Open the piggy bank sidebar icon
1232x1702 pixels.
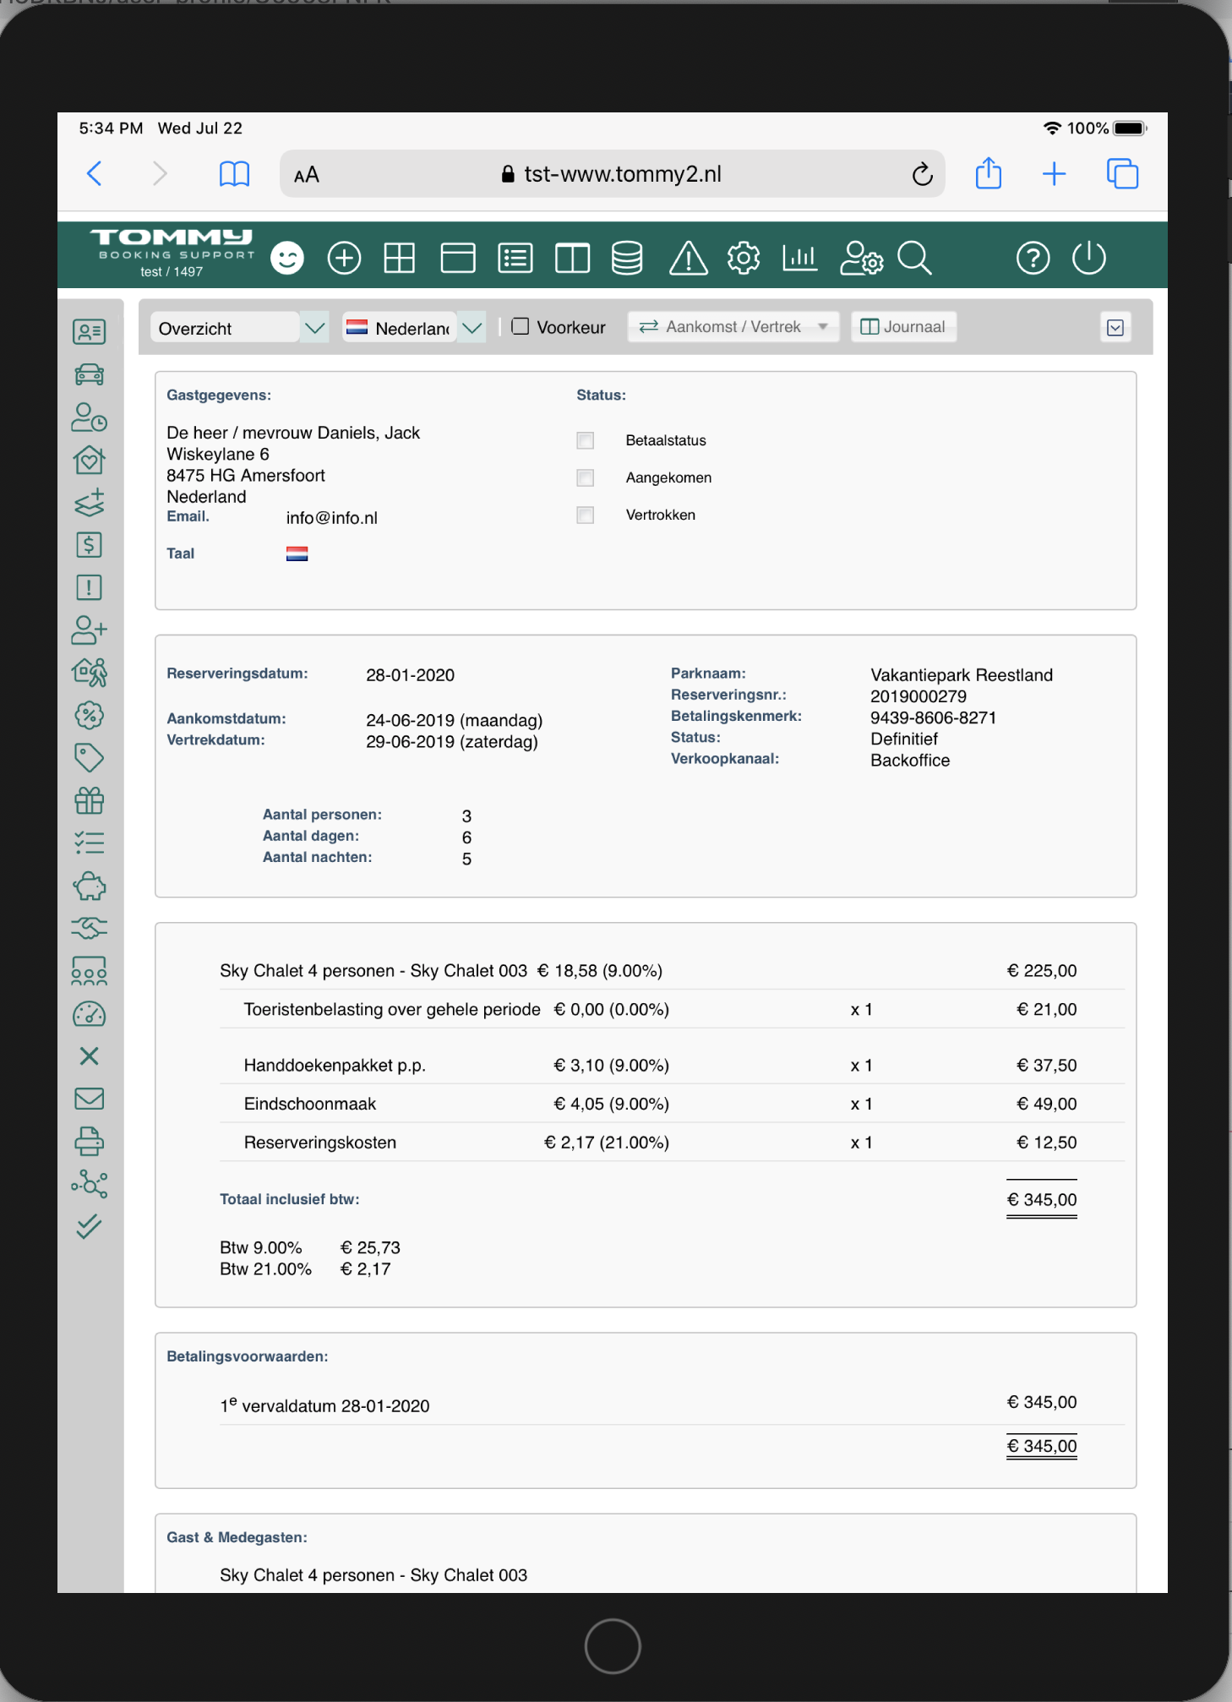pos(89,886)
